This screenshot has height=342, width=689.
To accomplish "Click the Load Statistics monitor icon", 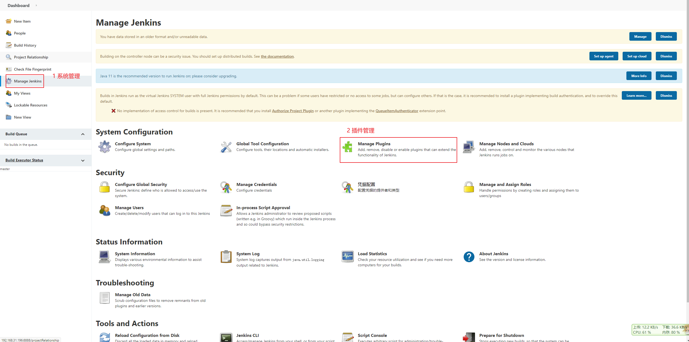I will click(x=348, y=257).
